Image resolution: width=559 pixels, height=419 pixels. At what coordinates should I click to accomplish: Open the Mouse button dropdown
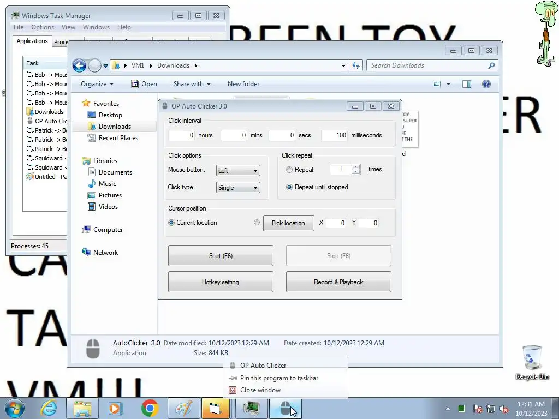(238, 171)
